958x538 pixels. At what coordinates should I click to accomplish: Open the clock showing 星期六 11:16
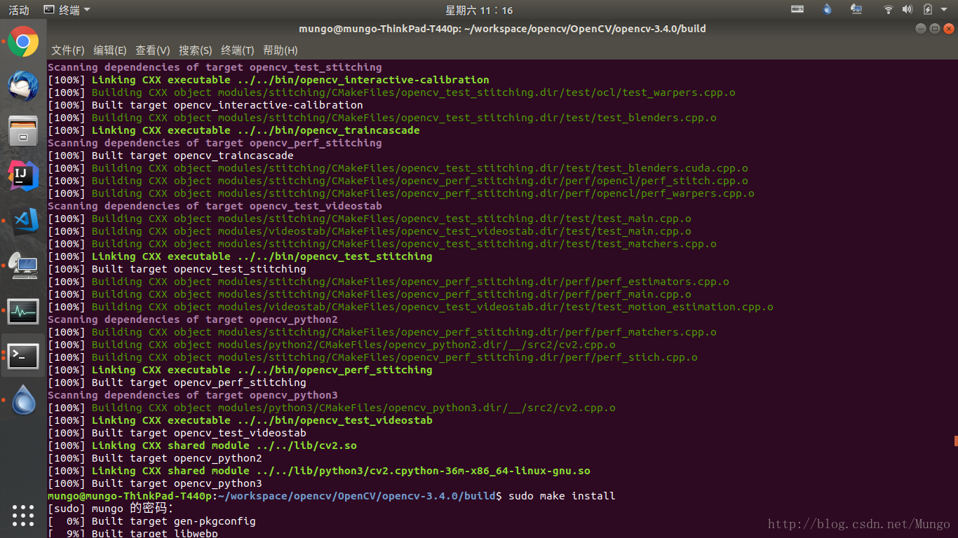(479, 10)
